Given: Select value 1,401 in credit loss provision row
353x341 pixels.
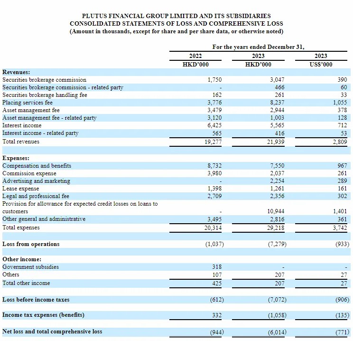Looking at the screenshot, I should point(340,211).
